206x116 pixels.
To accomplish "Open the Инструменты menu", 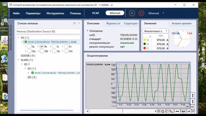I will point(55,13).
